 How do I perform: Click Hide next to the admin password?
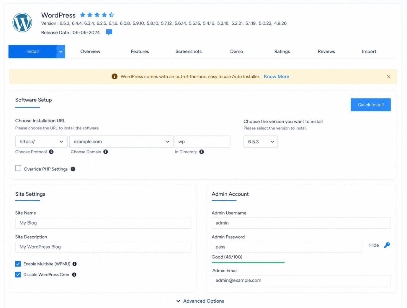pos(374,245)
